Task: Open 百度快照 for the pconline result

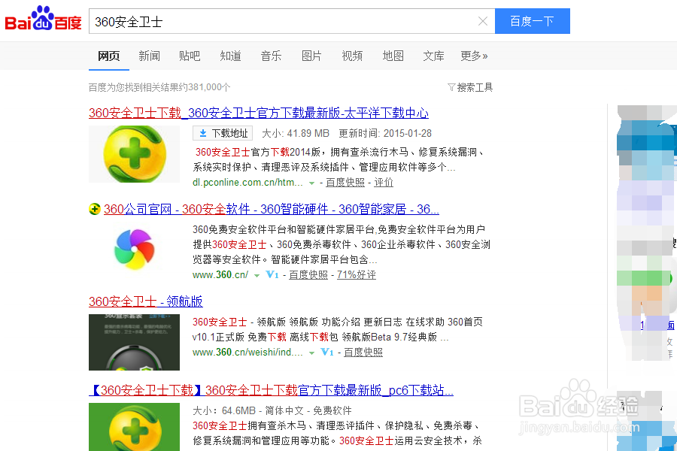Action: point(345,183)
